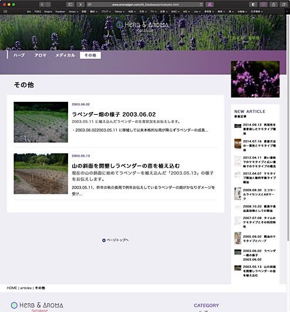
Task: Click the purple extension icon beside the address bar
Action: [x=210, y=4]
